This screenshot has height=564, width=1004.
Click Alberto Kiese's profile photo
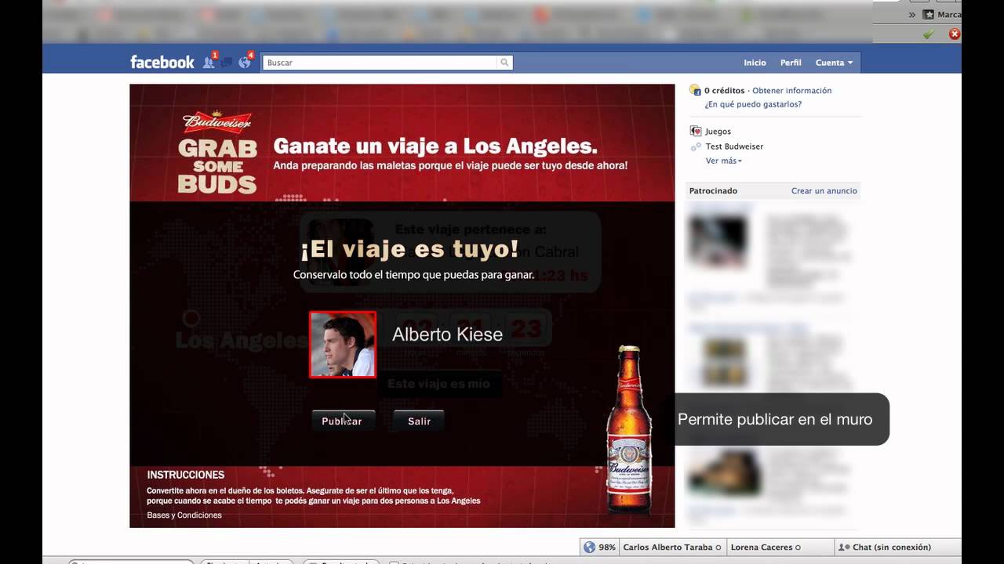(343, 345)
